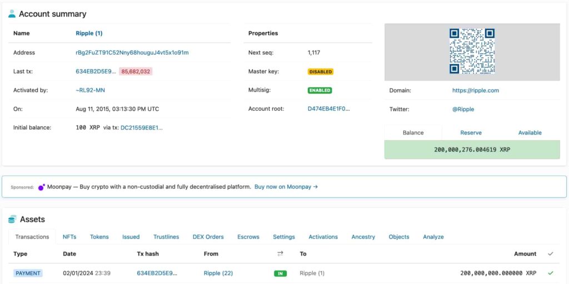Image resolution: width=569 pixels, height=284 pixels.
Task: Open the account QR code image
Action: (472, 51)
